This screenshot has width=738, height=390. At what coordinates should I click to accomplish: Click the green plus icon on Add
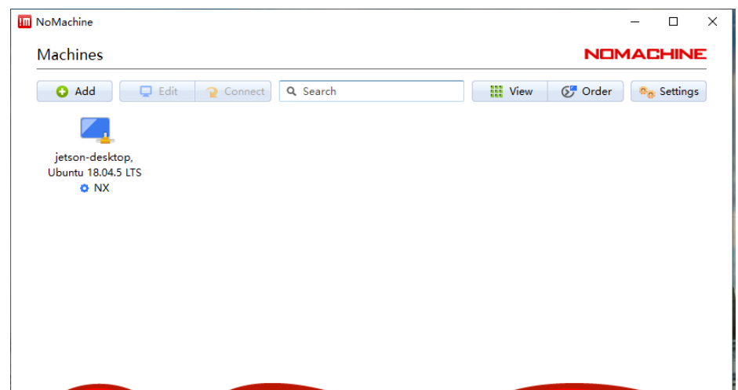click(62, 92)
